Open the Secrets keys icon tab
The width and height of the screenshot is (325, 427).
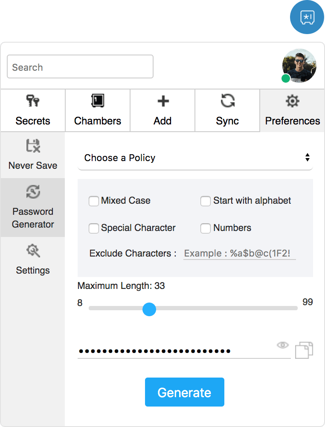pos(33,101)
